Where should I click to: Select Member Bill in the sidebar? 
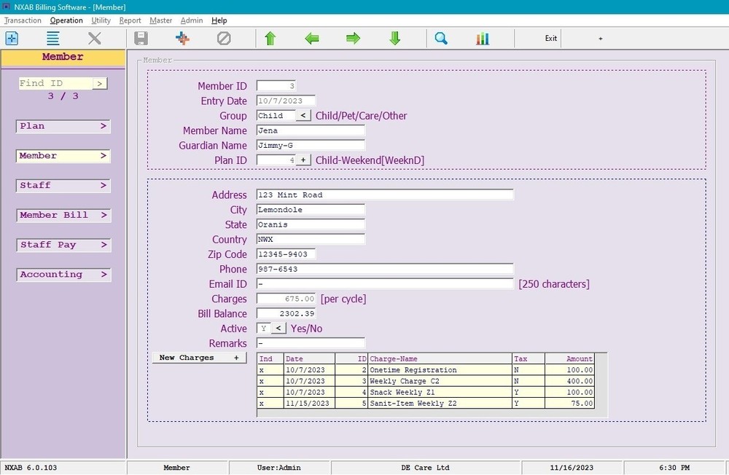(x=63, y=215)
